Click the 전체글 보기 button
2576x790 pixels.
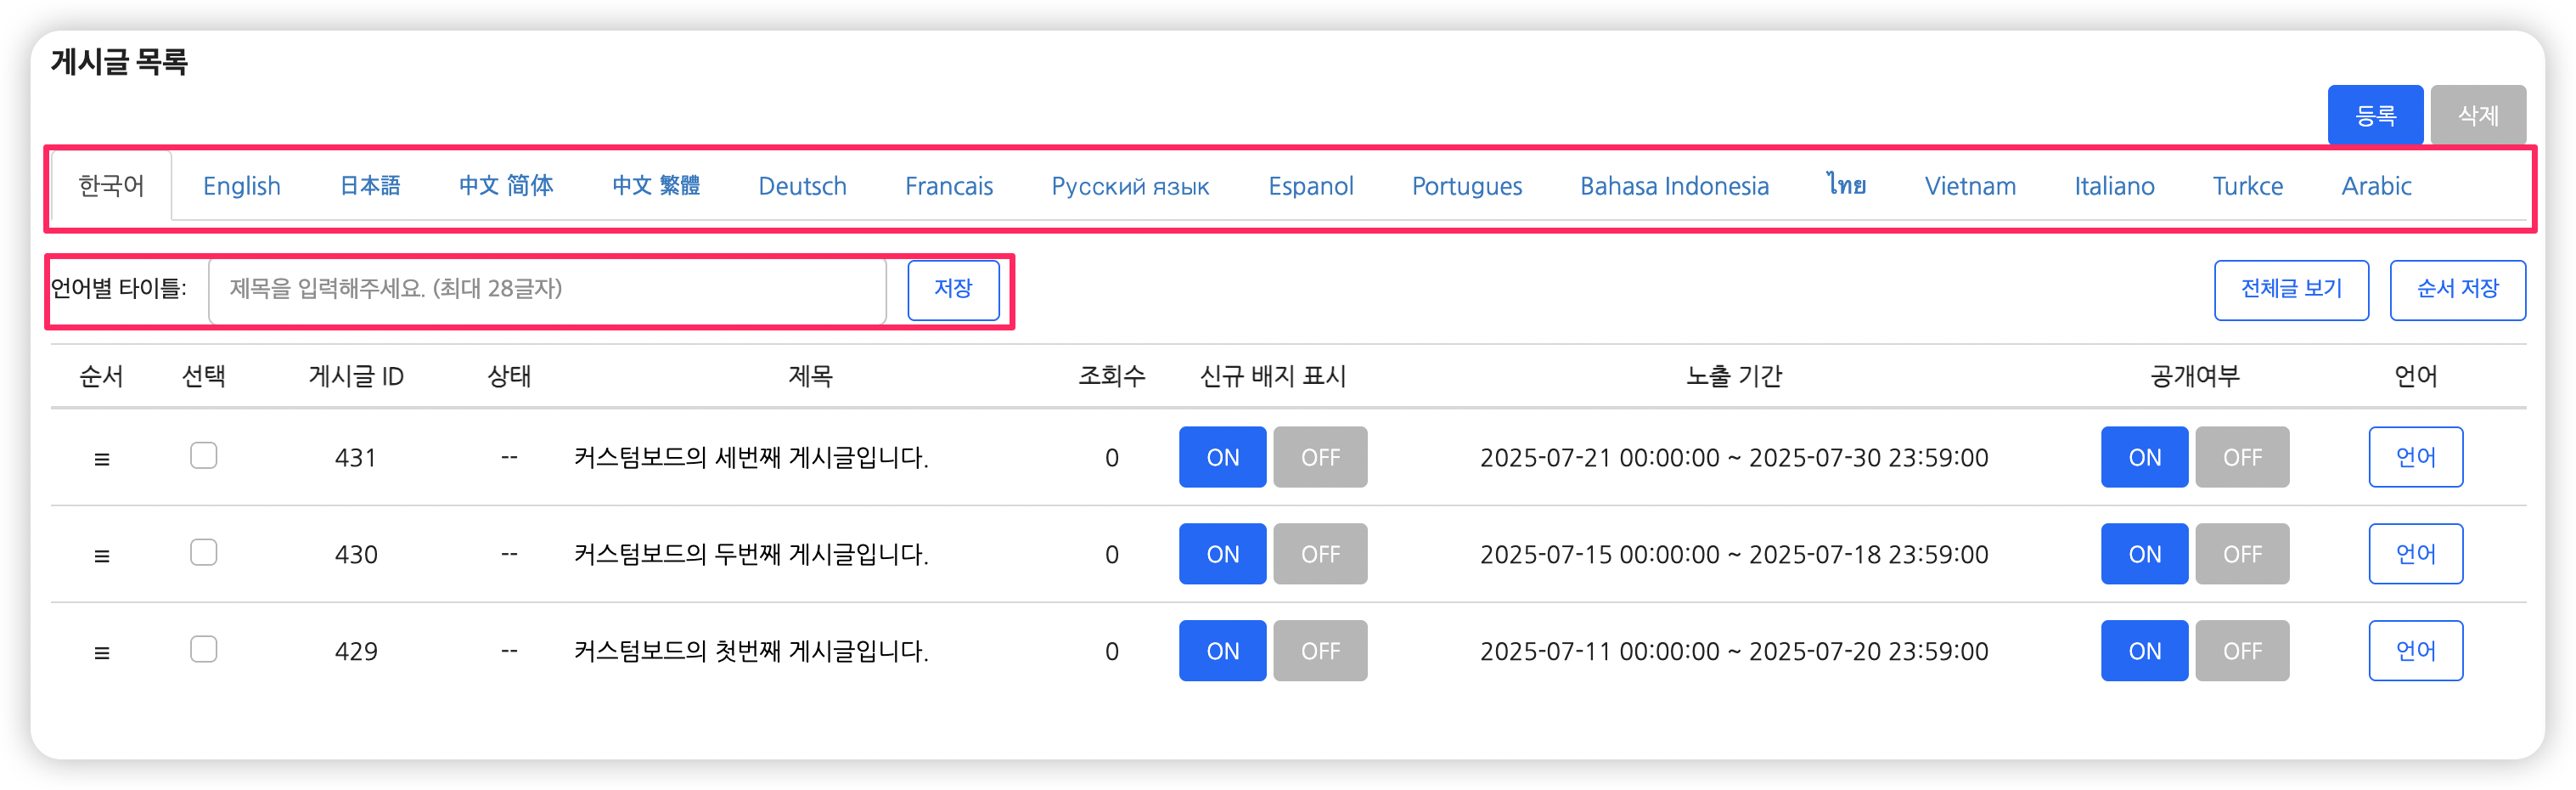(2291, 290)
